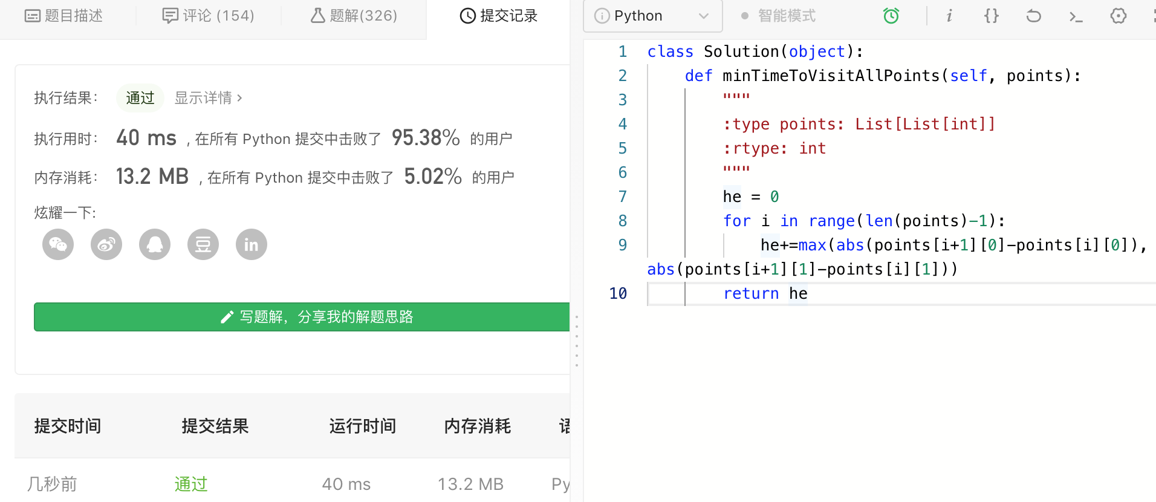1156x502 pixels.
Task: Share result to Douban
Action: [x=203, y=244]
